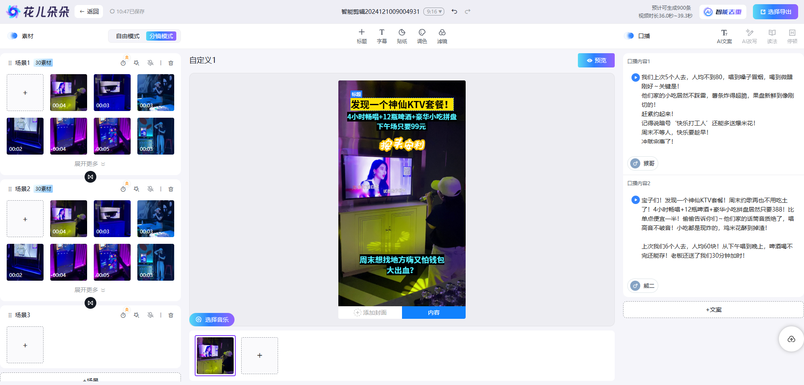The width and height of the screenshot is (804, 385).
Task: Click the 预览 preview button
Action: [596, 60]
